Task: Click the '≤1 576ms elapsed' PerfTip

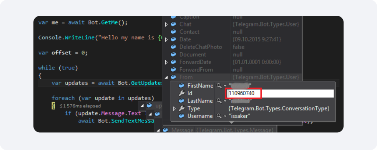Action: 80,106
